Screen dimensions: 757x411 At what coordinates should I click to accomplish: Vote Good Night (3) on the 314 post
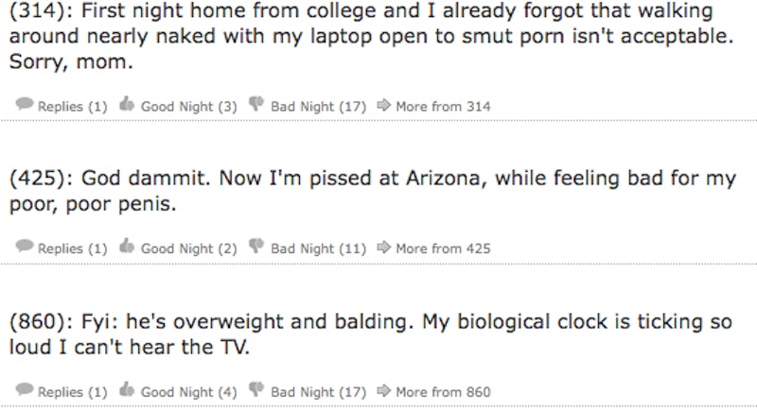(x=188, y=107)
